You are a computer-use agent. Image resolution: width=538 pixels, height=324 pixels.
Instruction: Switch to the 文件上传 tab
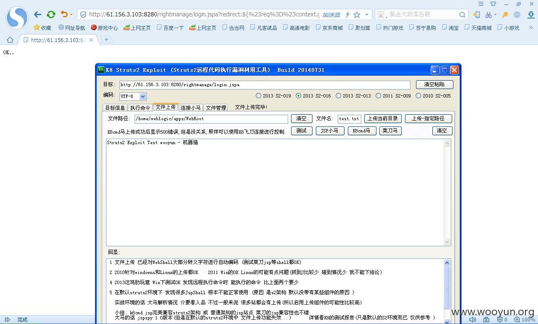coord(166,107)
